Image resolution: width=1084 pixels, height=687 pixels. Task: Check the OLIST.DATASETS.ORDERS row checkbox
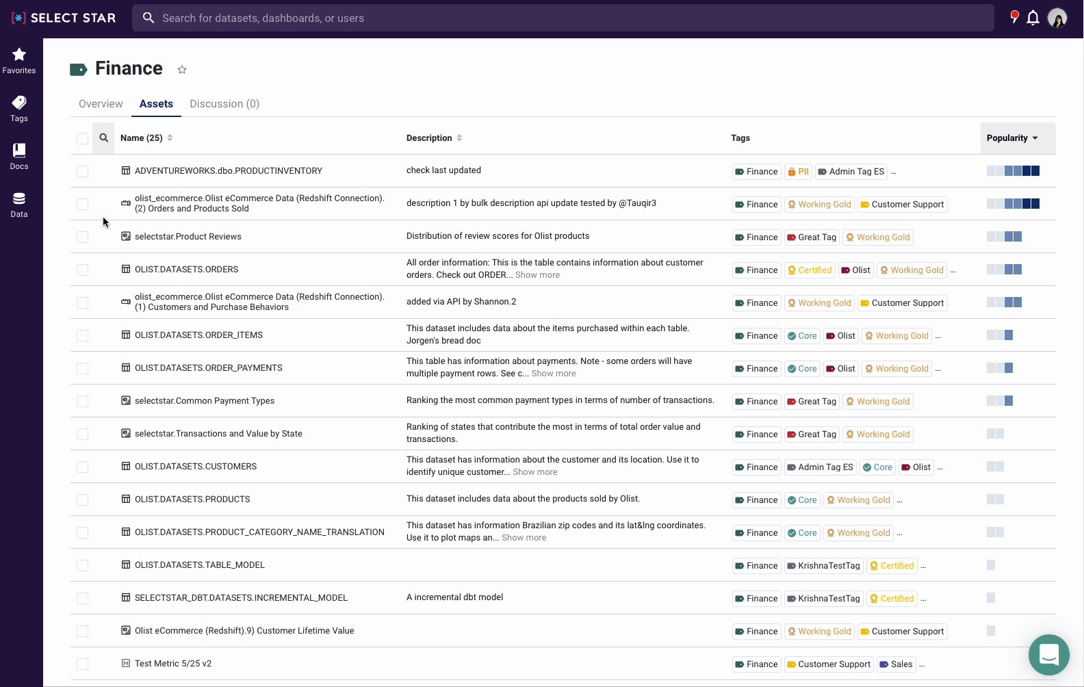83,270
